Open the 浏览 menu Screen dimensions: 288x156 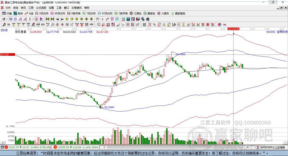coord(16,8)
